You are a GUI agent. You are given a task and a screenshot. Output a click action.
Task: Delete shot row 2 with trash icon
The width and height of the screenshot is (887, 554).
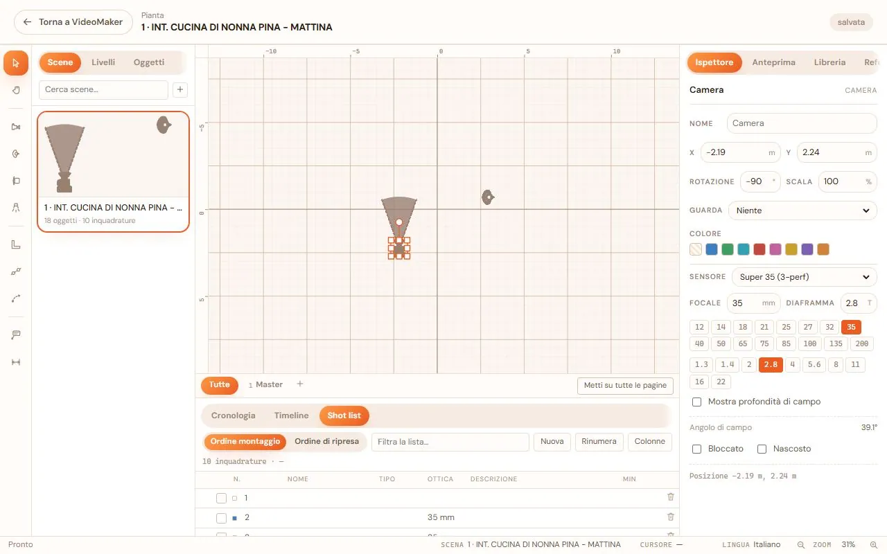pyautogui.click(x=670, y=517)
